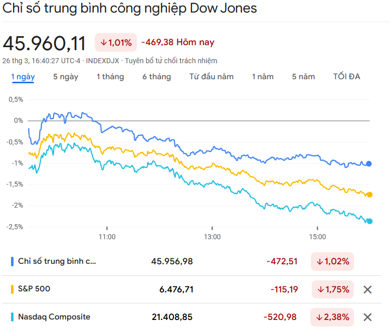390x331 pixels.
Task: Show the 5 năm chart range
Action: 303,77
